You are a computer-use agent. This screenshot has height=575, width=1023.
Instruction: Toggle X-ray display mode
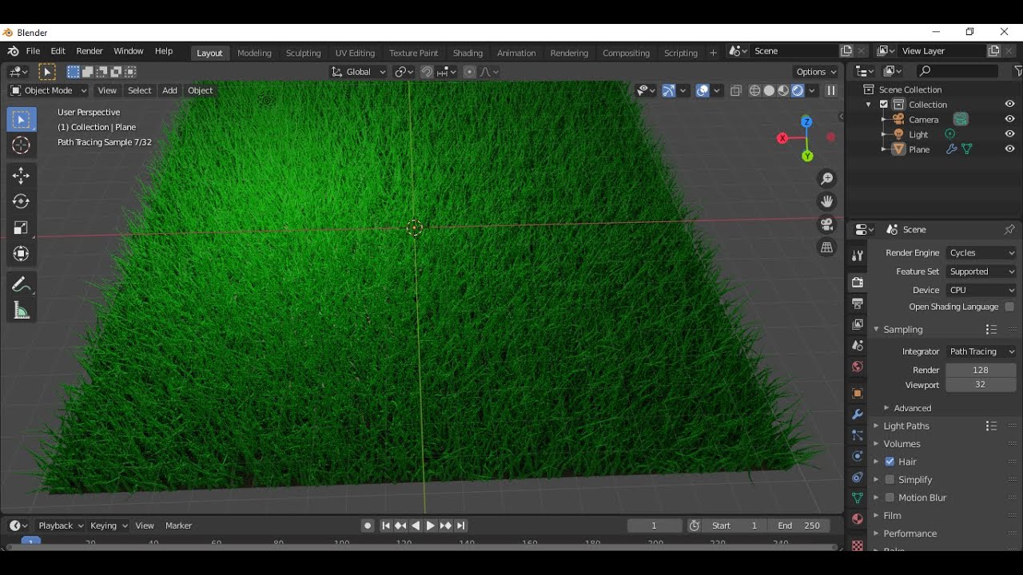click(x=736, y=90)
